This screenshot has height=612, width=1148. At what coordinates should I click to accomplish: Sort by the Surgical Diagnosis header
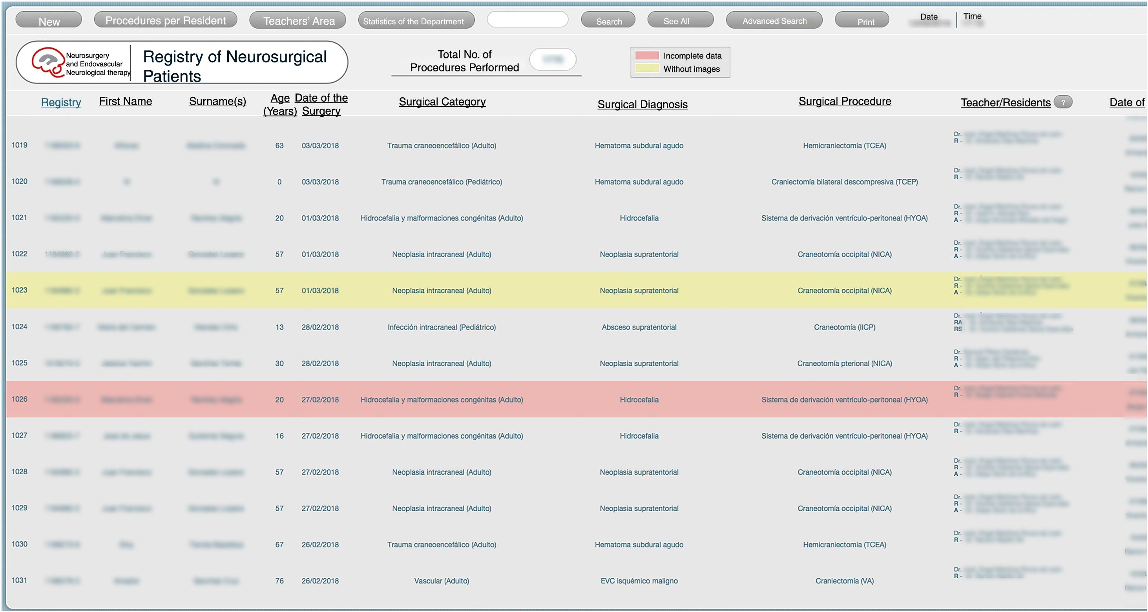coord(642,104)
